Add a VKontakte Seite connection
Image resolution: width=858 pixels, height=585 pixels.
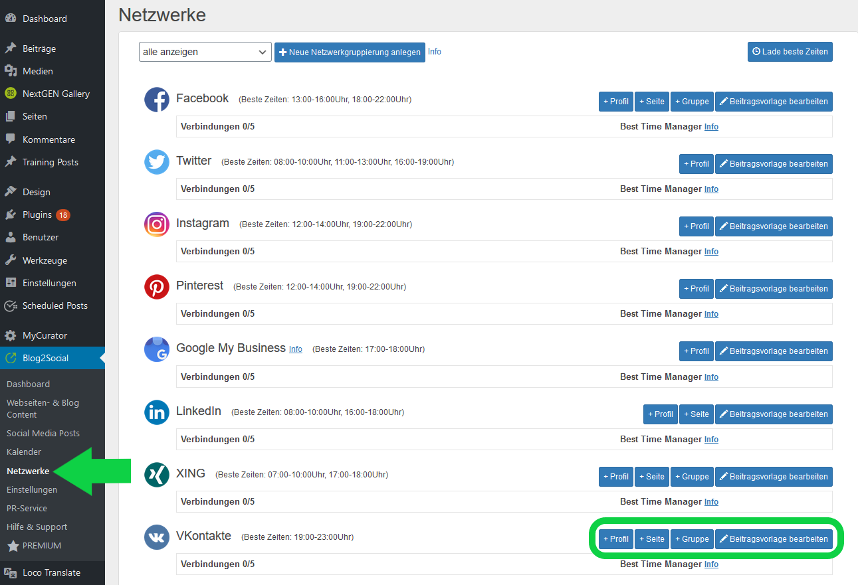pos(652,539)
